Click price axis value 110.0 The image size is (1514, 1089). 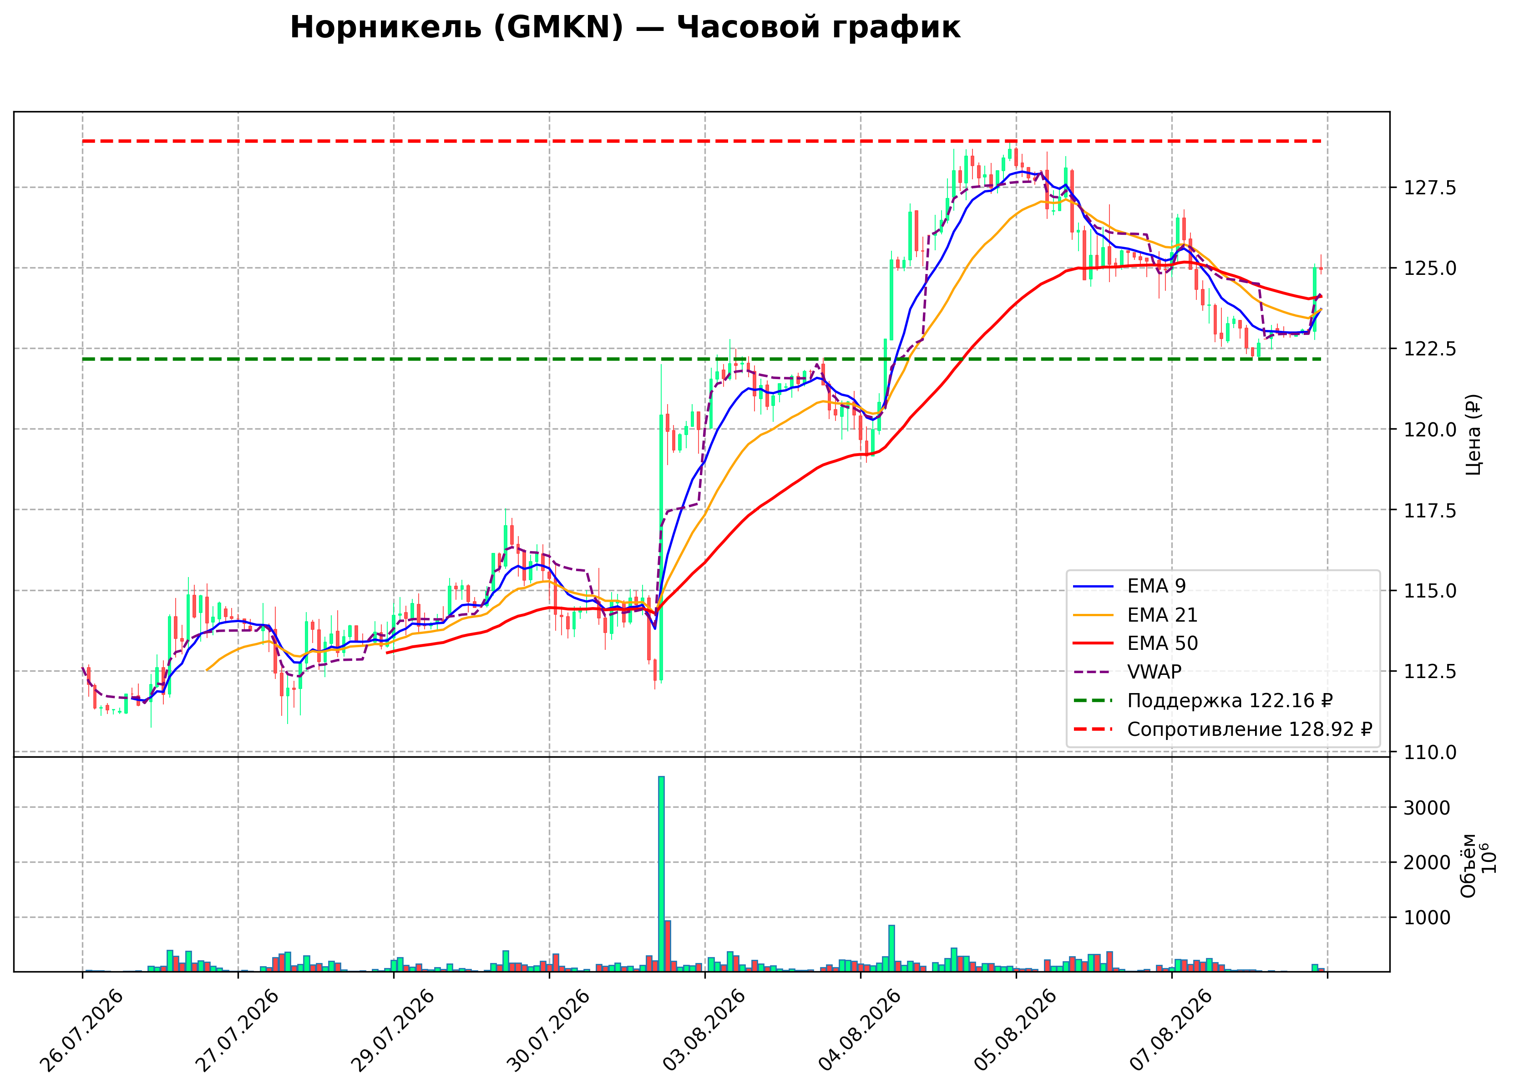tap(1430, 753)
